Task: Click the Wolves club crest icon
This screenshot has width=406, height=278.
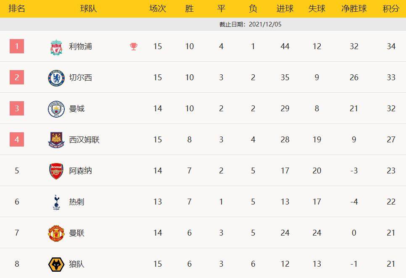Action: (56, 264)
